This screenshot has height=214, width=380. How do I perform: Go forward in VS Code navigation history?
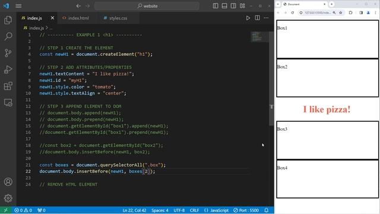tap(87, 6)
